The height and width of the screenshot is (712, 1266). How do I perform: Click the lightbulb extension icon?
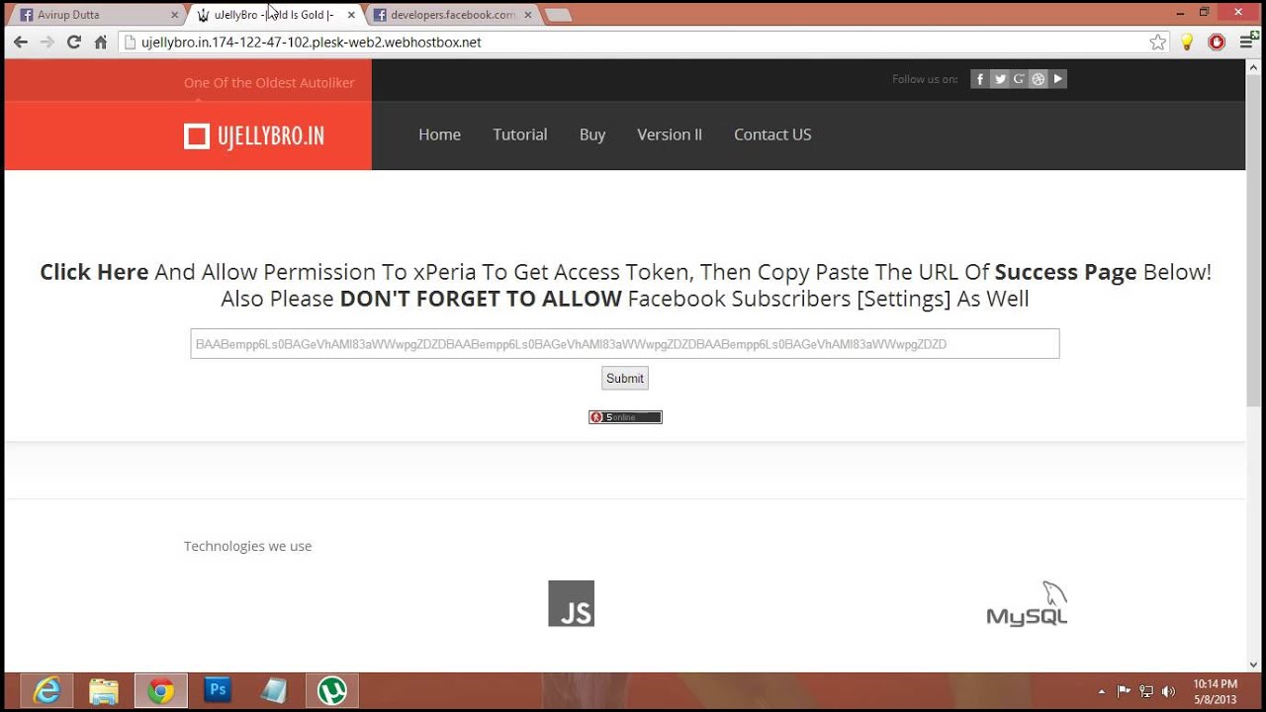(1187, 43)
